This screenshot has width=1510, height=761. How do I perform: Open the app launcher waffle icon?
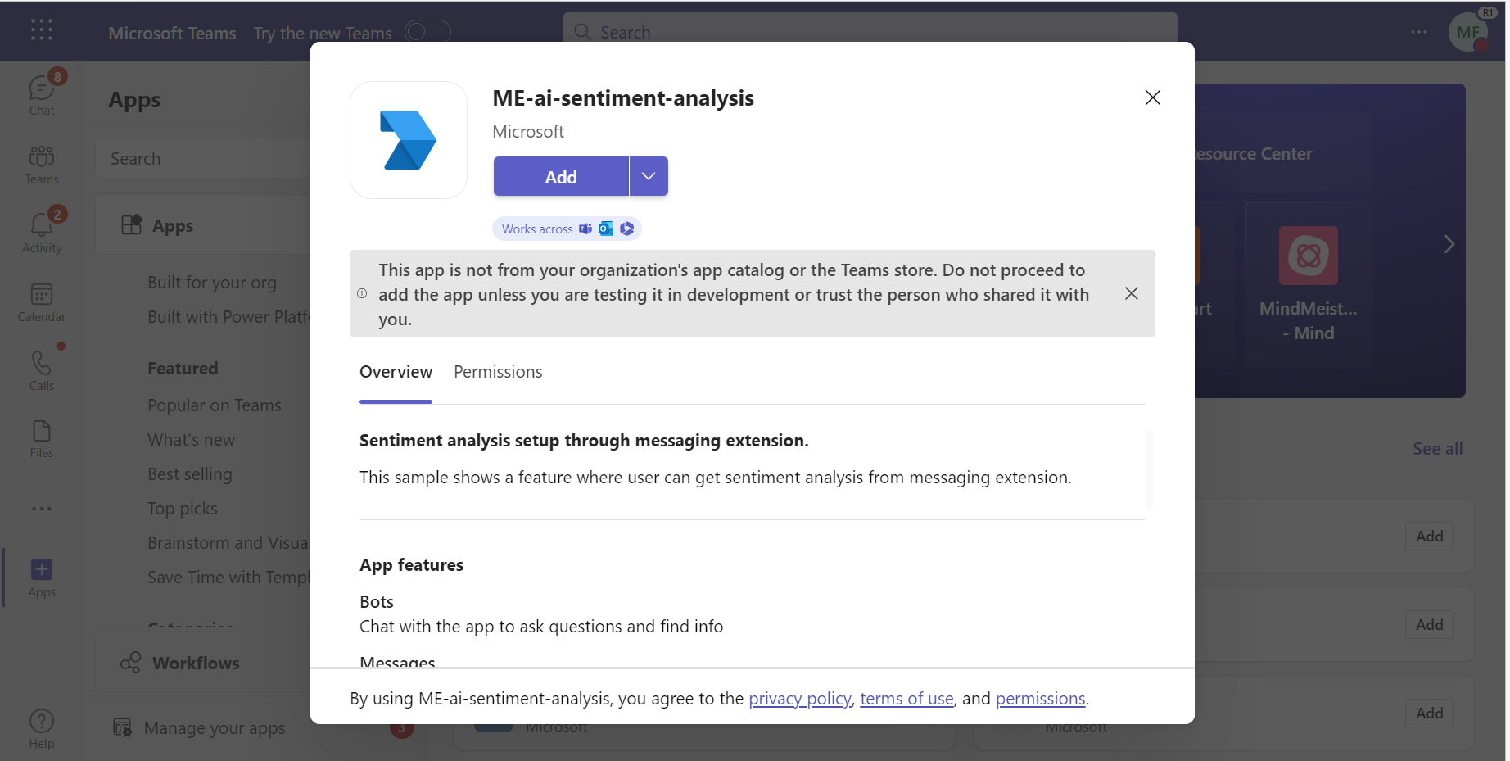point(42,30)
